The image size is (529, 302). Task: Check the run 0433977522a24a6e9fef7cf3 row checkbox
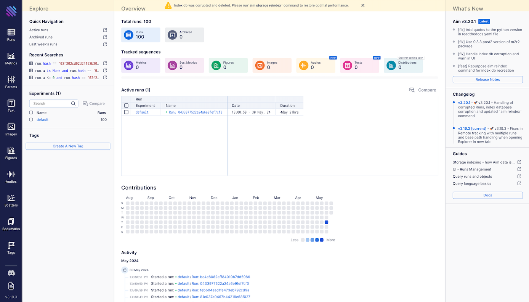click(126, 112)
